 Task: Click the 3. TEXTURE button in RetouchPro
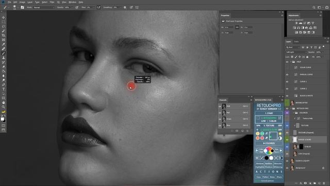pyautogui.click(x=269, y=126)
